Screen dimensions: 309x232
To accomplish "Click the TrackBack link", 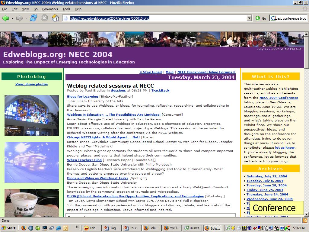I will (x=161, y=91).
